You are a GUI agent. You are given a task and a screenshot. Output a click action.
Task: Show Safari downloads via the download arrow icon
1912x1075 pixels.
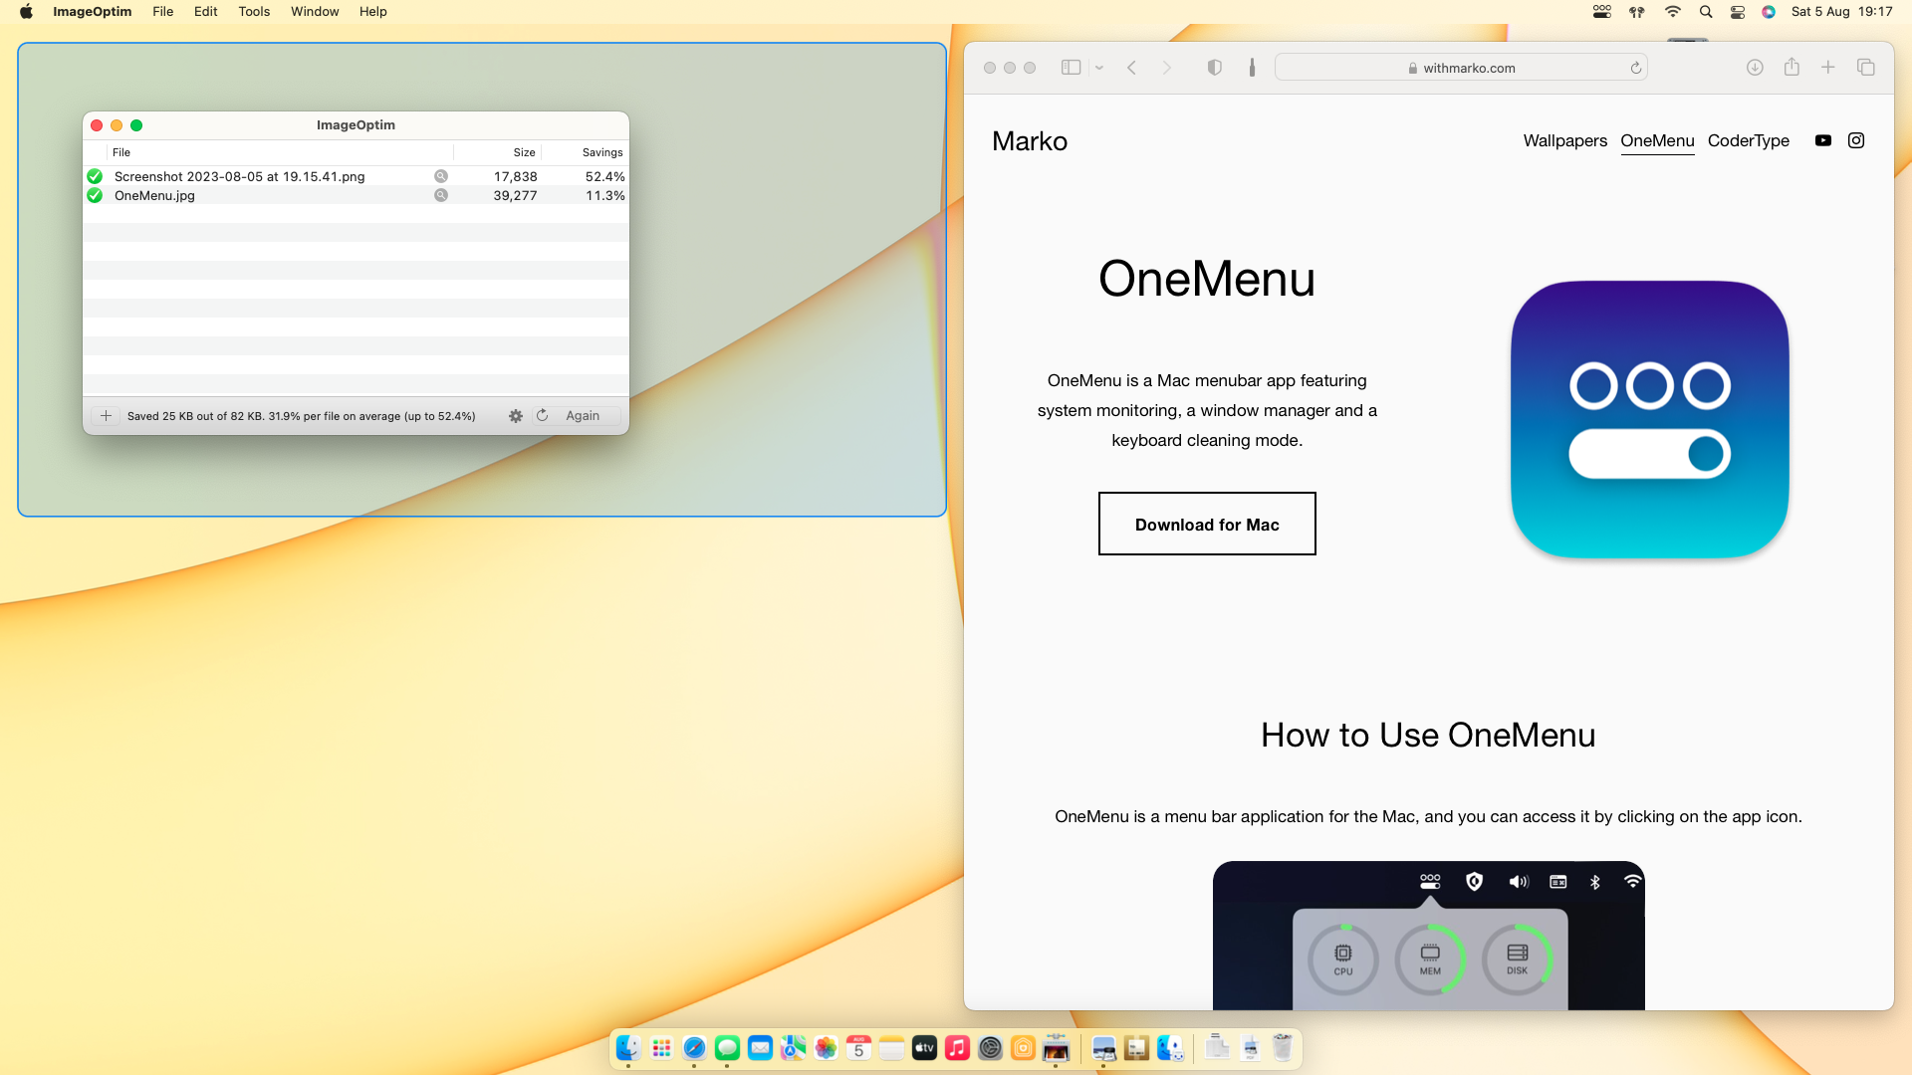1755,67
